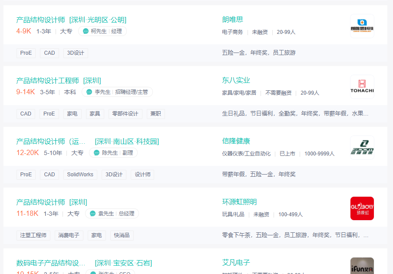The width and height of the screenshot is (393, 274).
Task: Open 产品结构设计师 job in 光明区·公明
Action: coord(41,20)
